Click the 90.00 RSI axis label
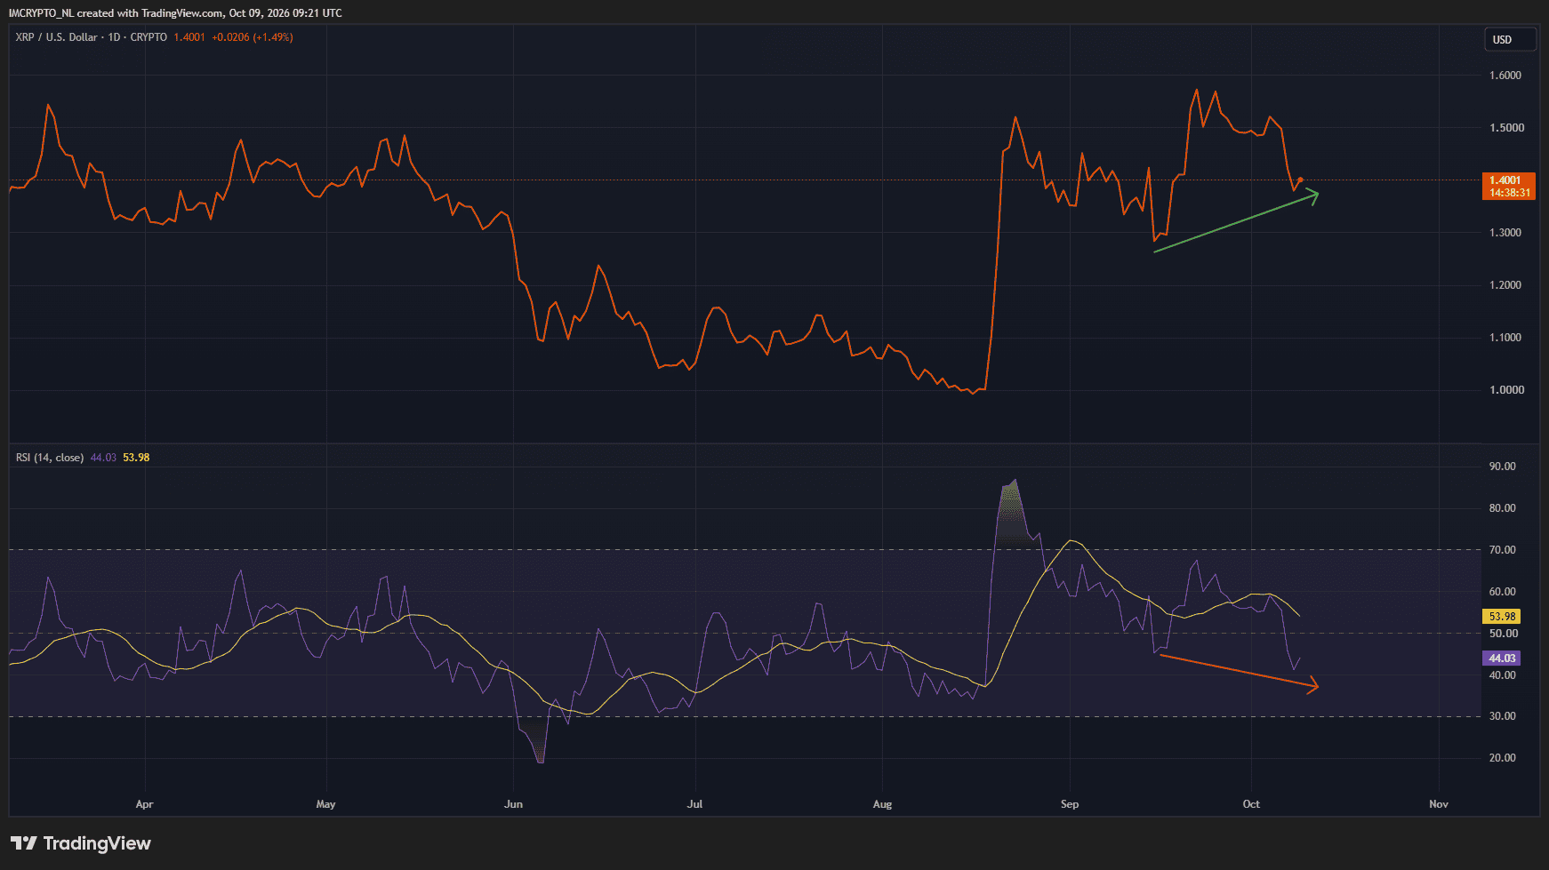 [1502, 467]
